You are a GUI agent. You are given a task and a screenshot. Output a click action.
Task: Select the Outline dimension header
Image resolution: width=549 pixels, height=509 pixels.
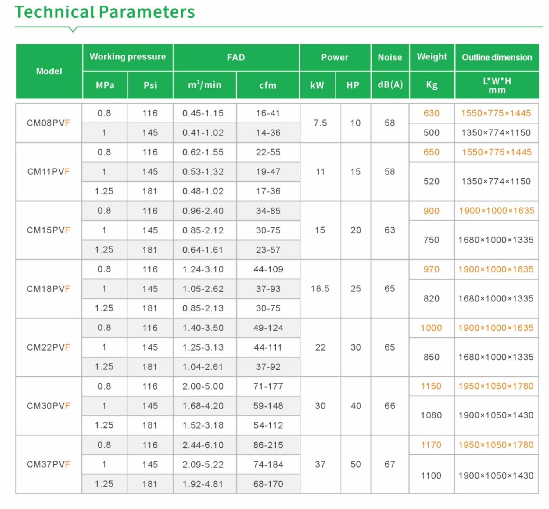point(497,57)
